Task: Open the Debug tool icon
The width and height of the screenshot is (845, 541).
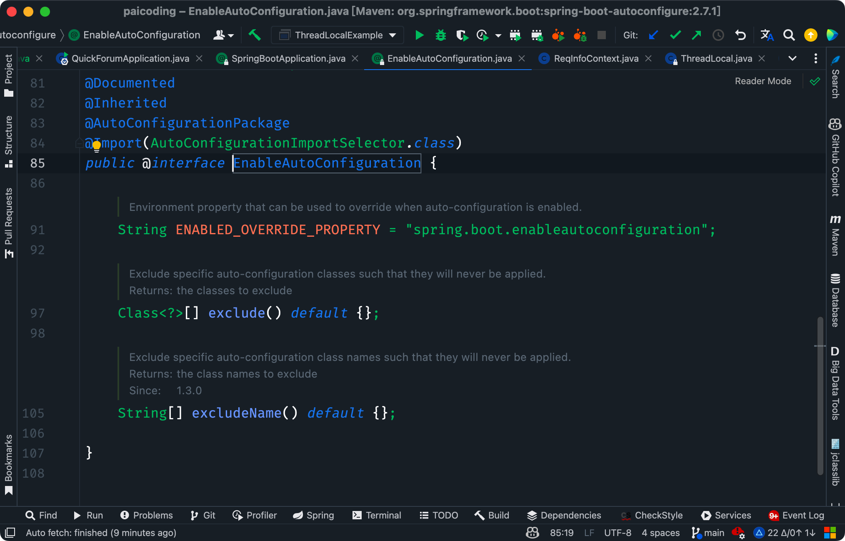Action: (440, 35)
